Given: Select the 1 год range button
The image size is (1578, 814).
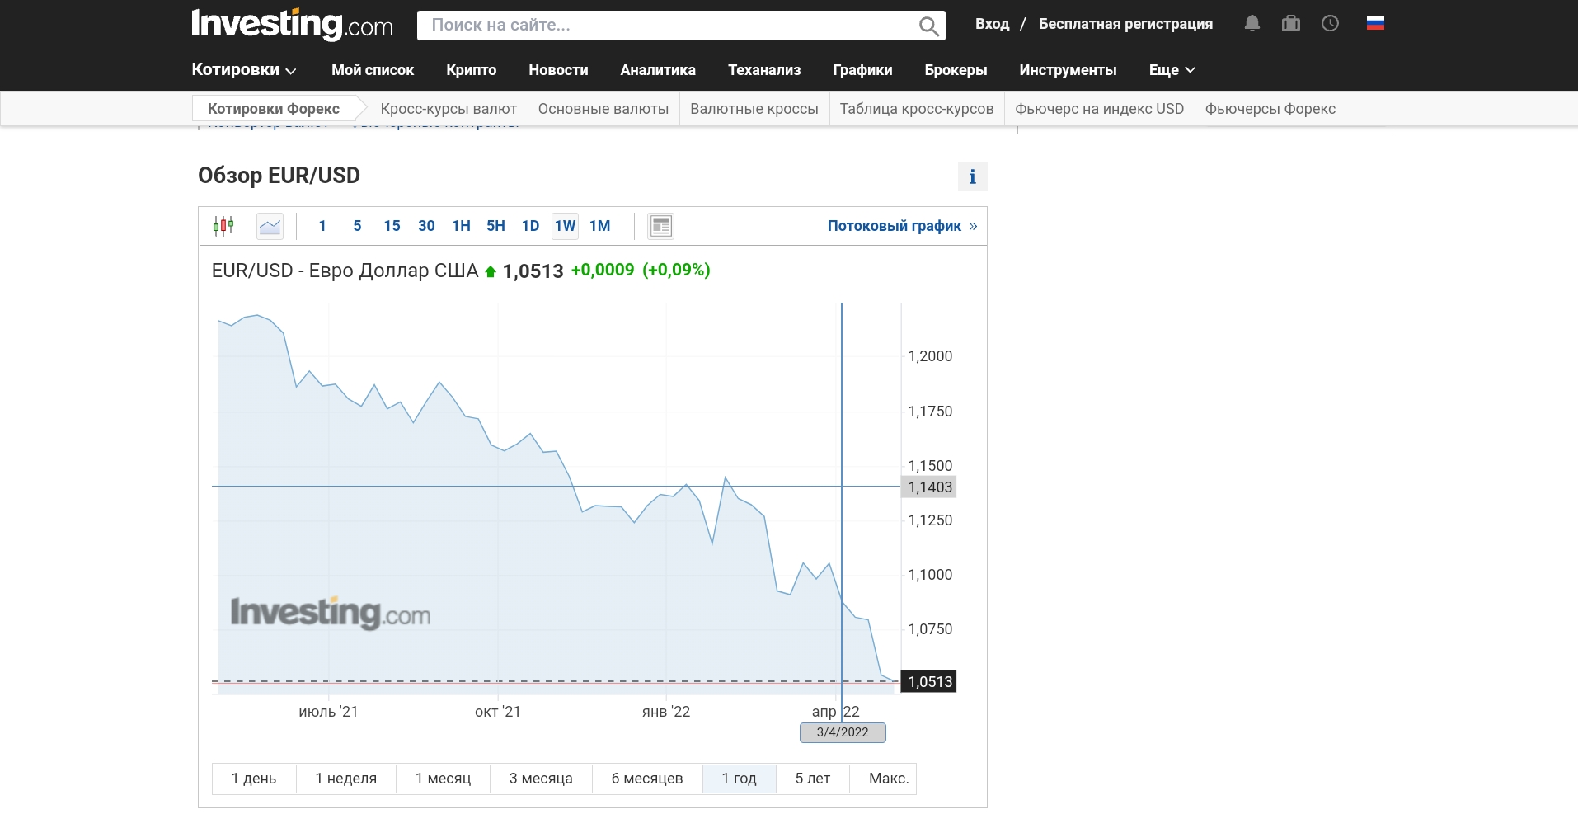Looking at the screenshot, I should coord(740,779).
